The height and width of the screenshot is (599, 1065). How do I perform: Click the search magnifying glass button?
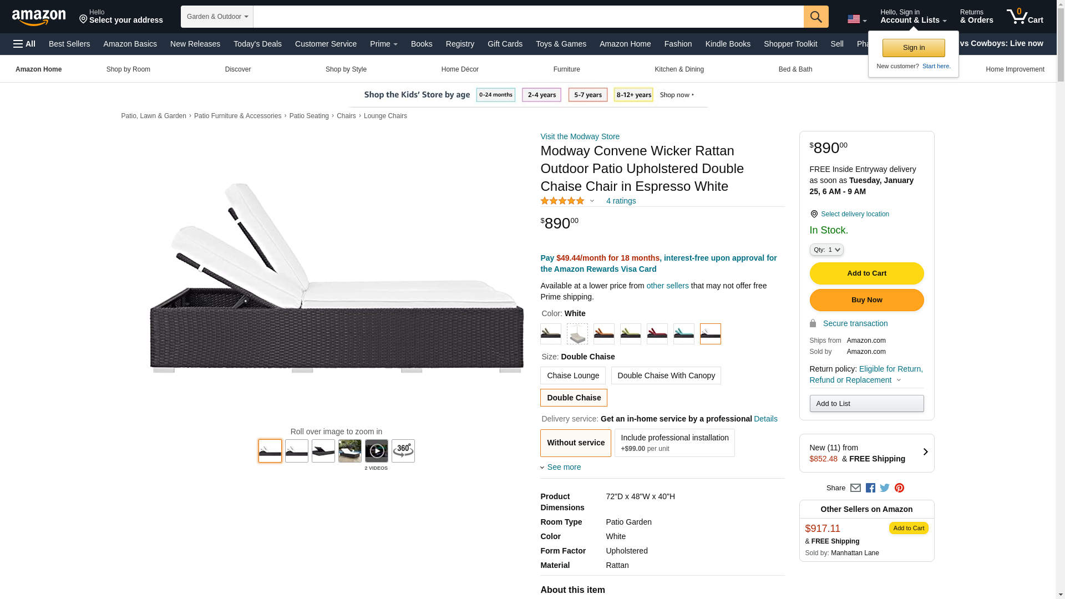click(815, 17)
